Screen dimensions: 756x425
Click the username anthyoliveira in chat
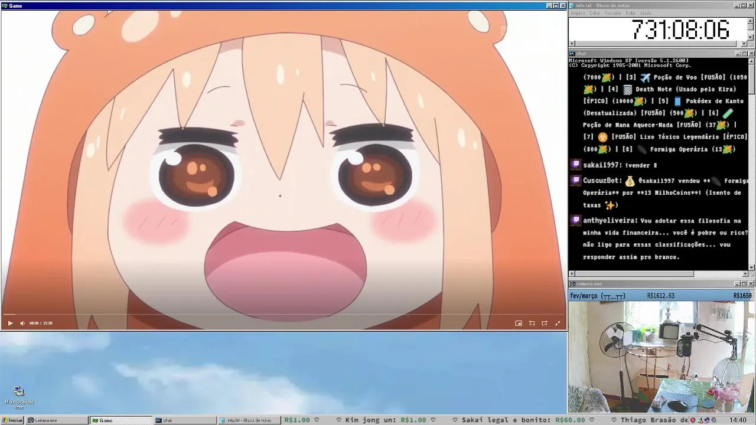610,220
